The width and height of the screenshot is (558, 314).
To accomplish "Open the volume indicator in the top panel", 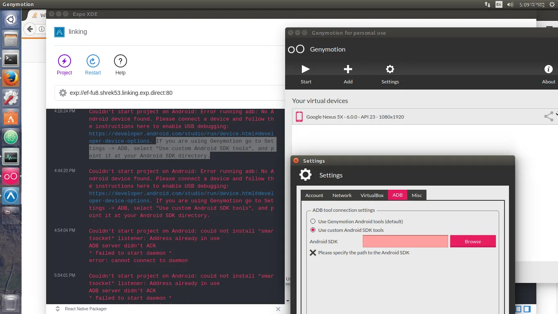I will click(510, 4).
